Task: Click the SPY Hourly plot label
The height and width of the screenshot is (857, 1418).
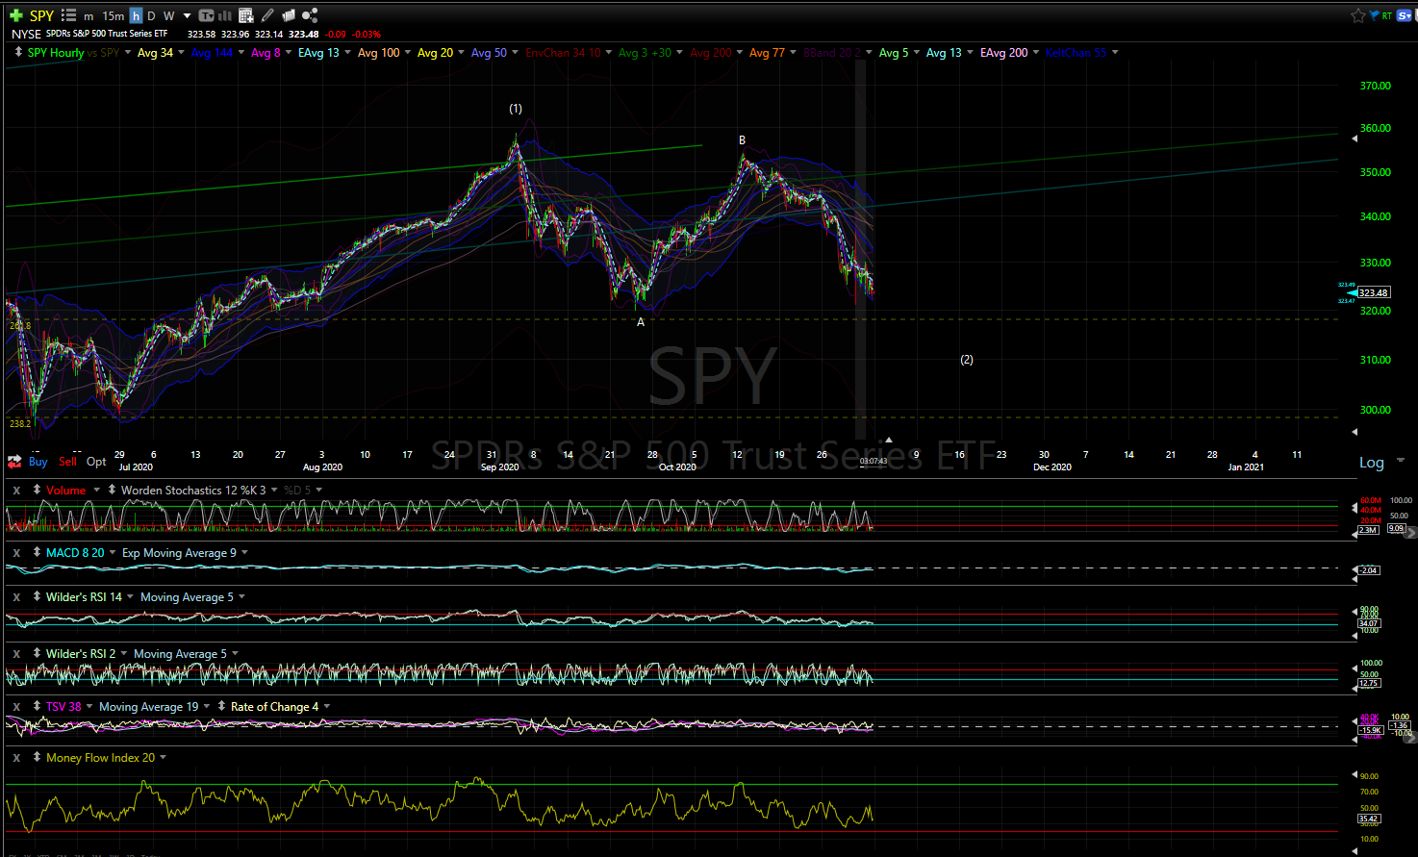Action: 56,53
